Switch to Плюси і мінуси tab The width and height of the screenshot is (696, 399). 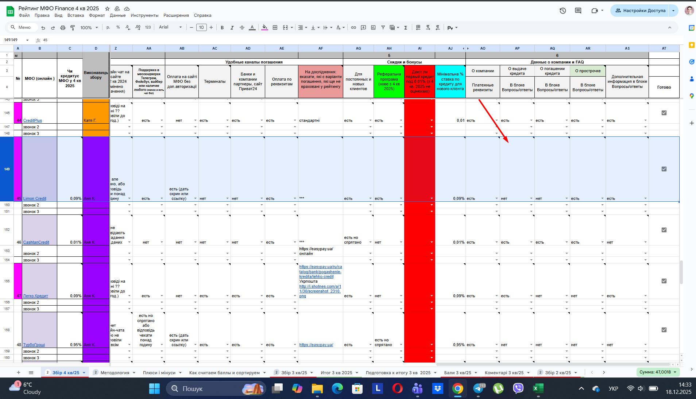coord(159,373)
